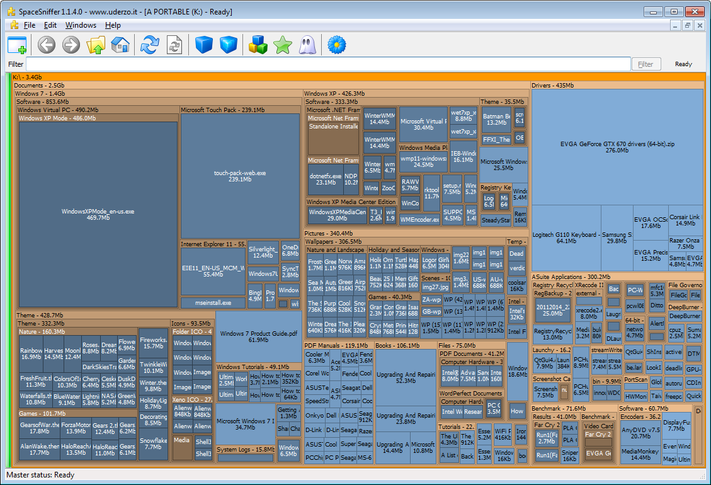This screenshot has width=711, height=485.
Task: Start a new master scan with blue arrows
Action: coord(150,45)
